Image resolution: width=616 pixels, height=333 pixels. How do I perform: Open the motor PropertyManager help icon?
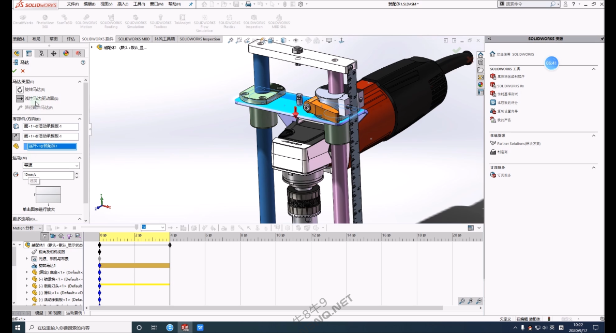click(x=83, y=63)
